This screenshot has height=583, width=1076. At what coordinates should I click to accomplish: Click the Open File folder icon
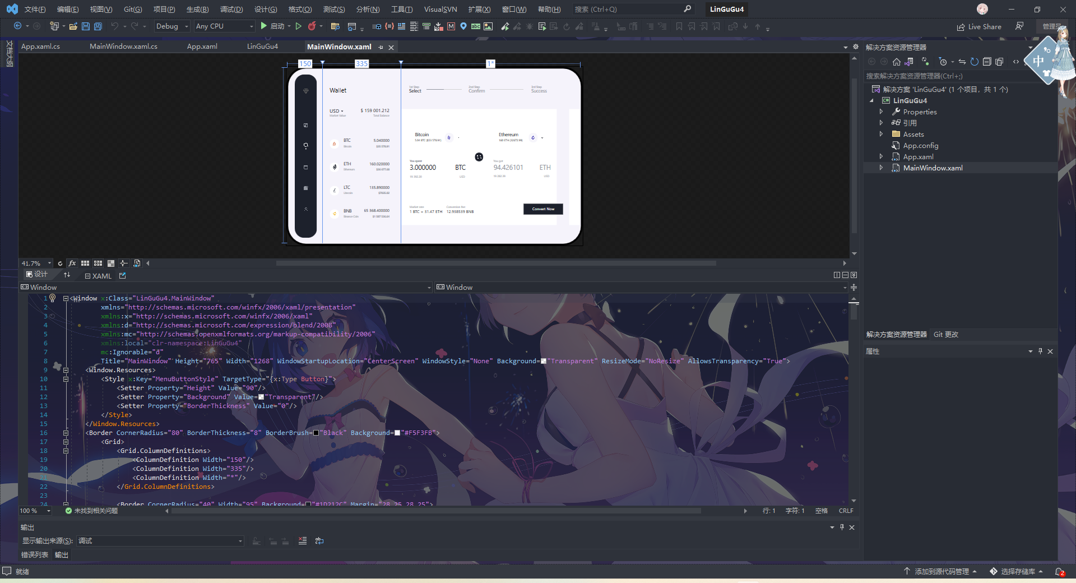73,26
